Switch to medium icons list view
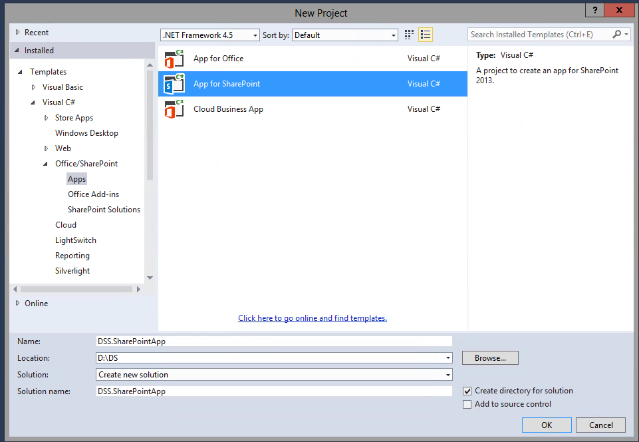Screen dimensions: 639x442 click(x=425, y=35)
